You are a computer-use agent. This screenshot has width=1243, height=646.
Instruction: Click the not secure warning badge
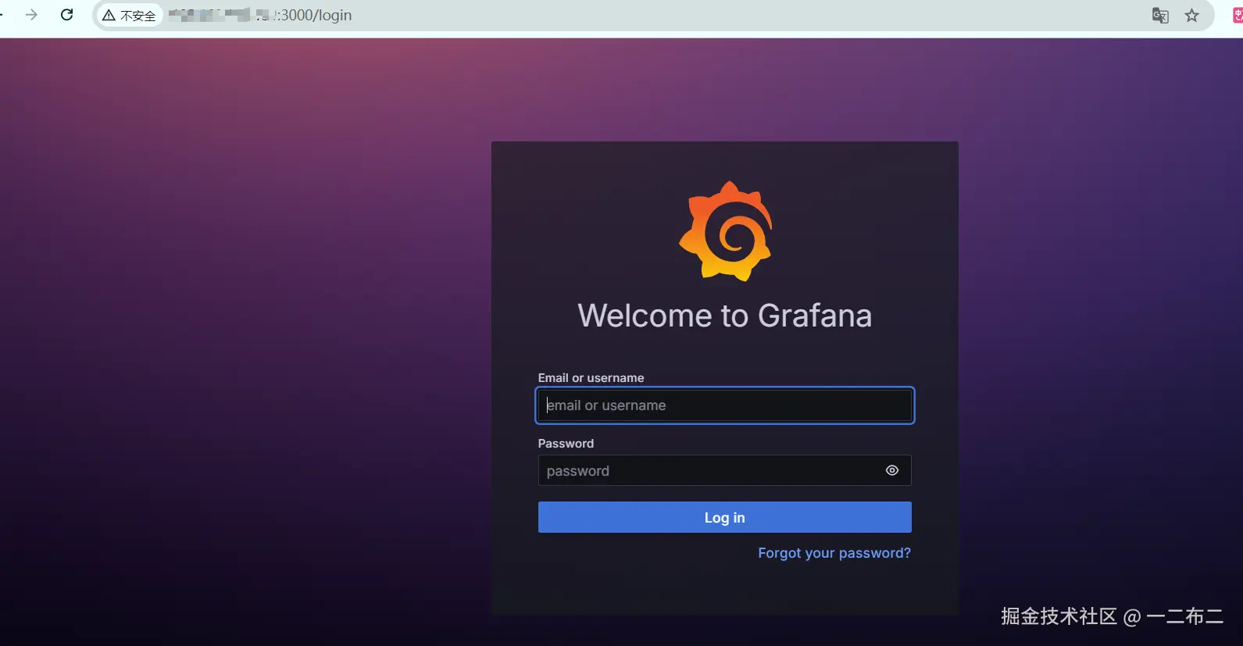(130, 15)
